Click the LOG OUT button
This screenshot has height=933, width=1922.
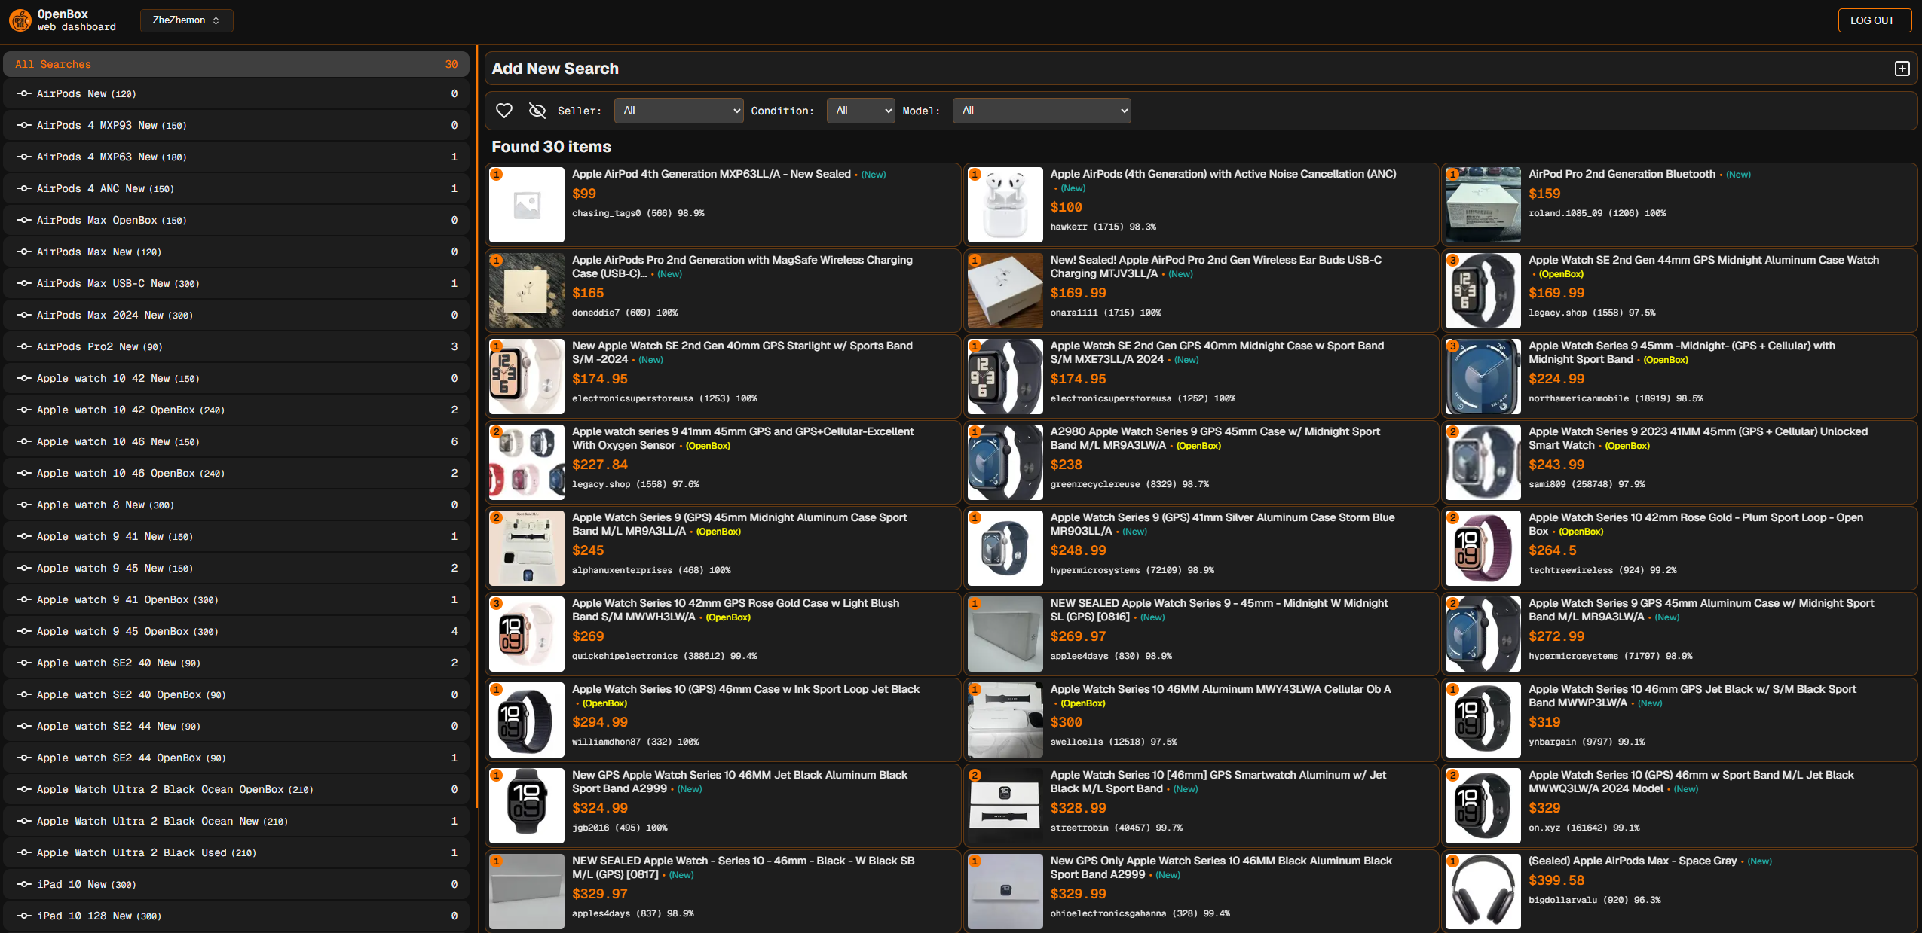[1874, 20]
